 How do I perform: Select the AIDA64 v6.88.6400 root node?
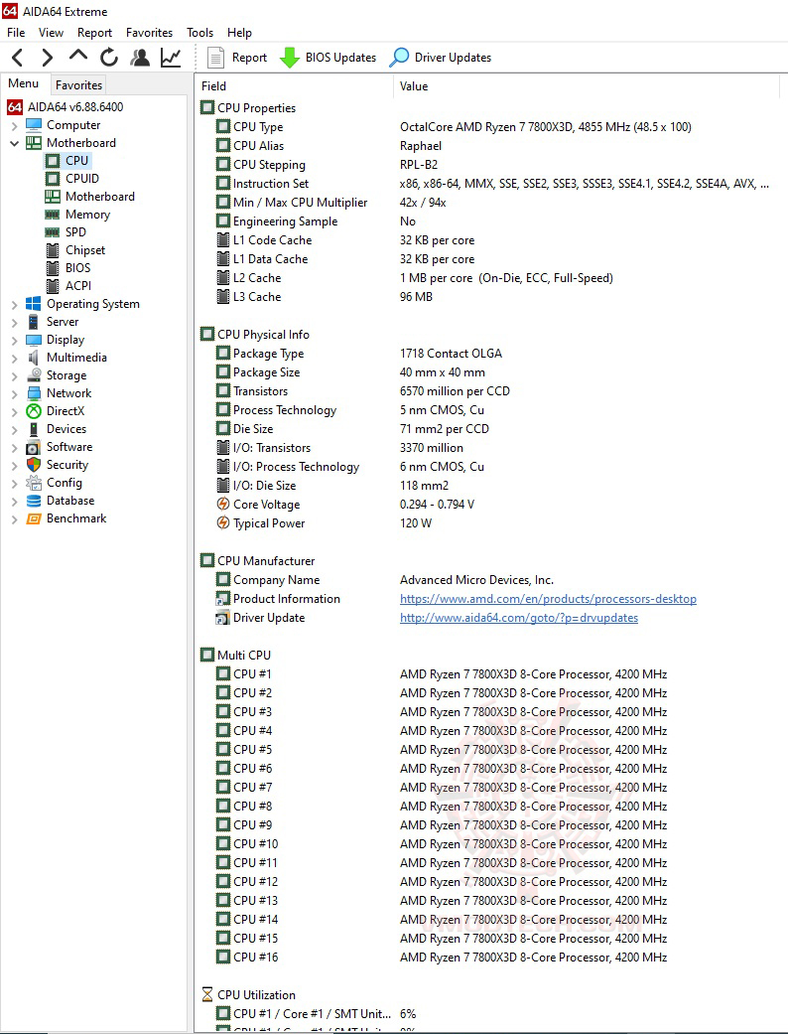pyautogui.click(x=66, y=107)
